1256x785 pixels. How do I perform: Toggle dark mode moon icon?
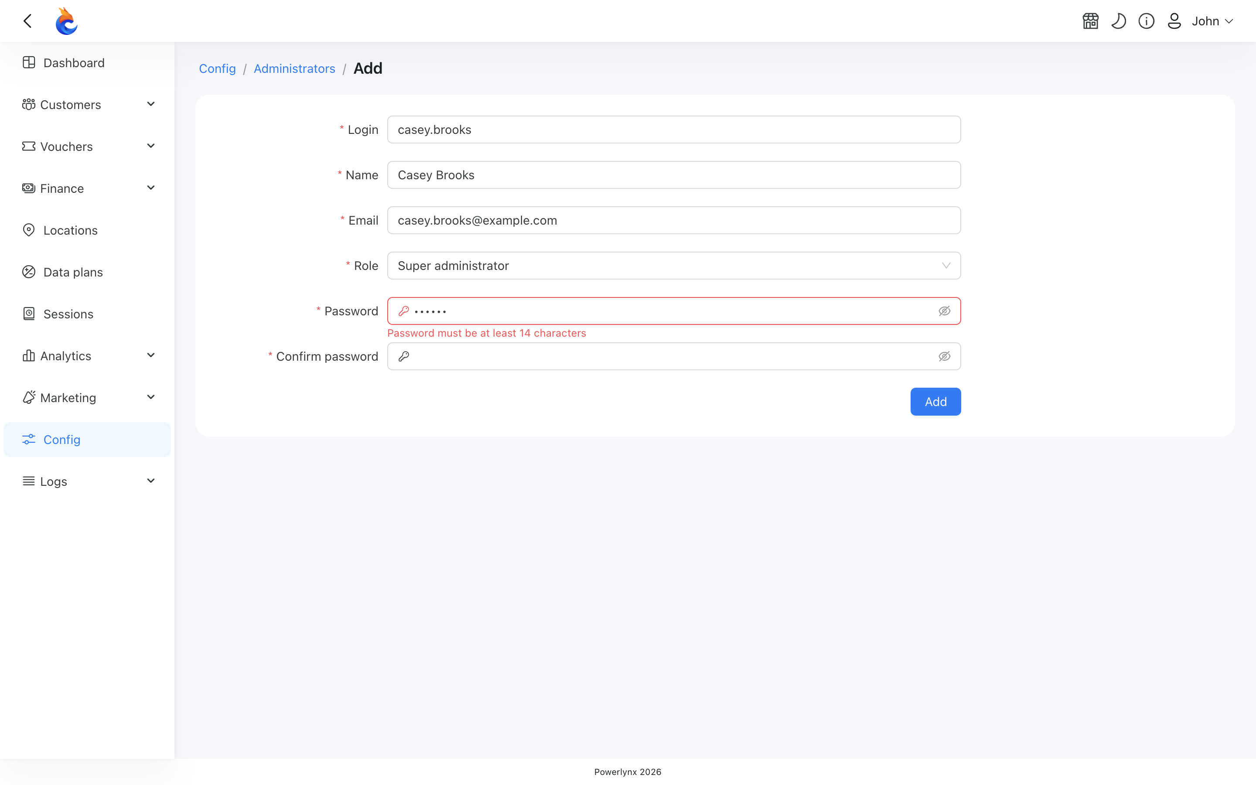[1119, 21]
